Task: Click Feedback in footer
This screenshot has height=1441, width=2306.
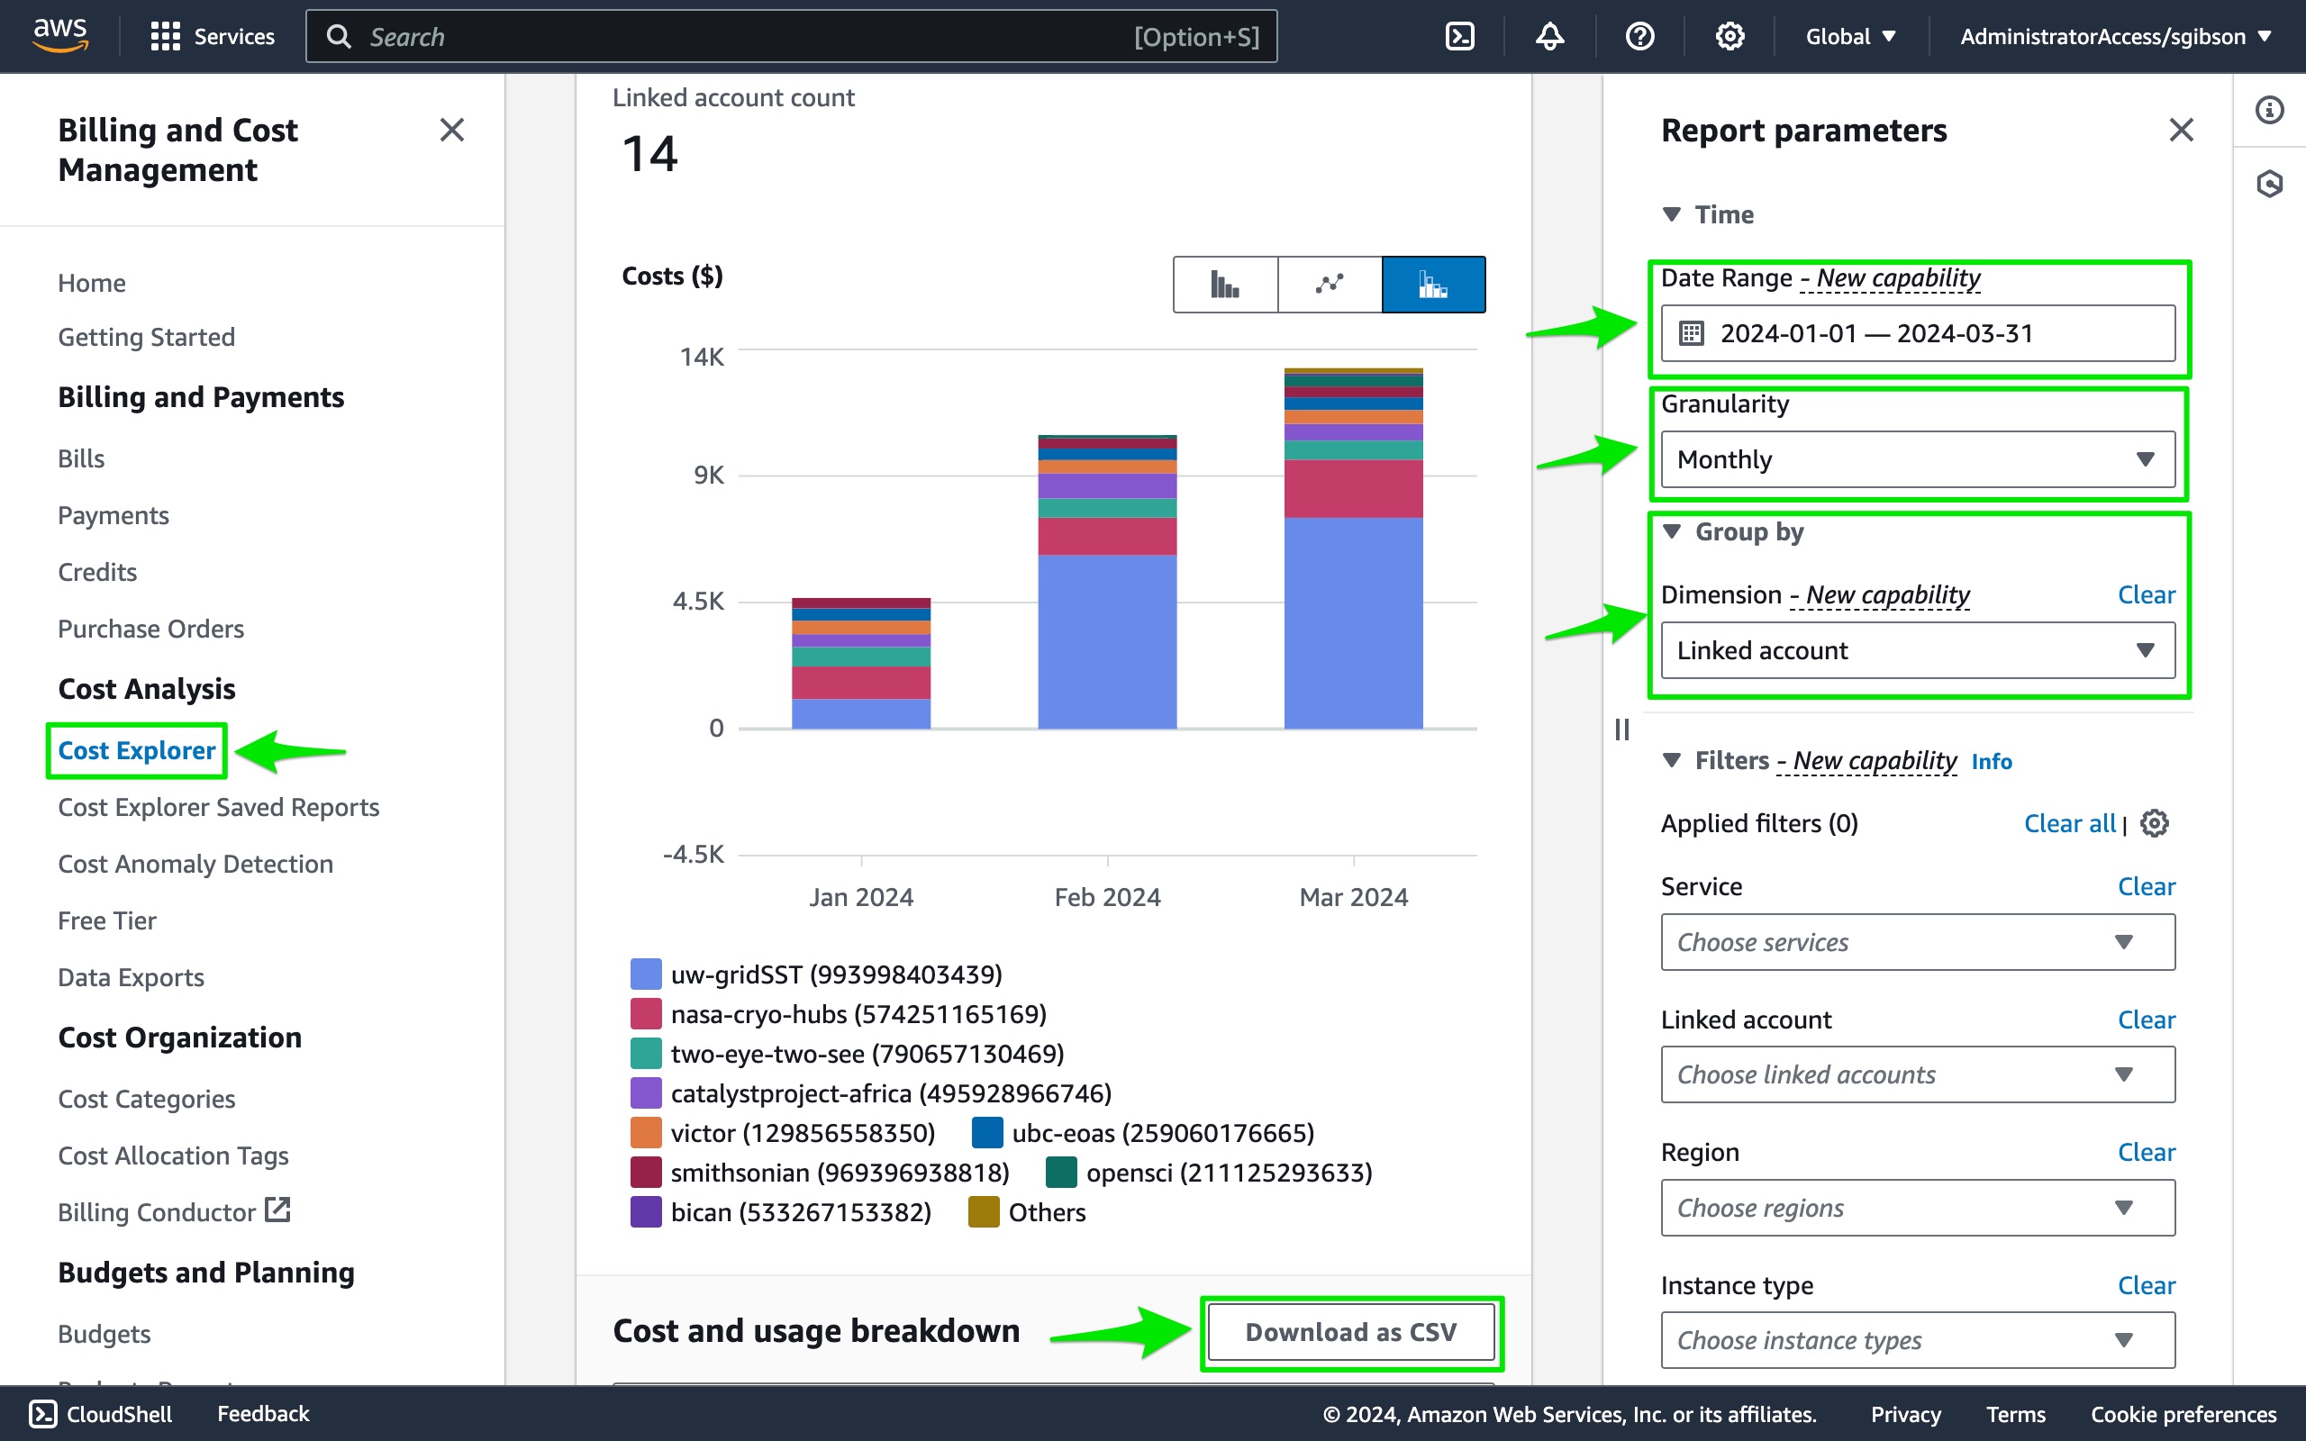Action: (263, 1413)
